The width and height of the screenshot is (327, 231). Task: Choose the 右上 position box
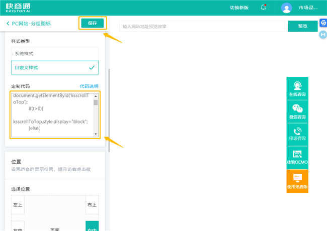pos(92,205)
